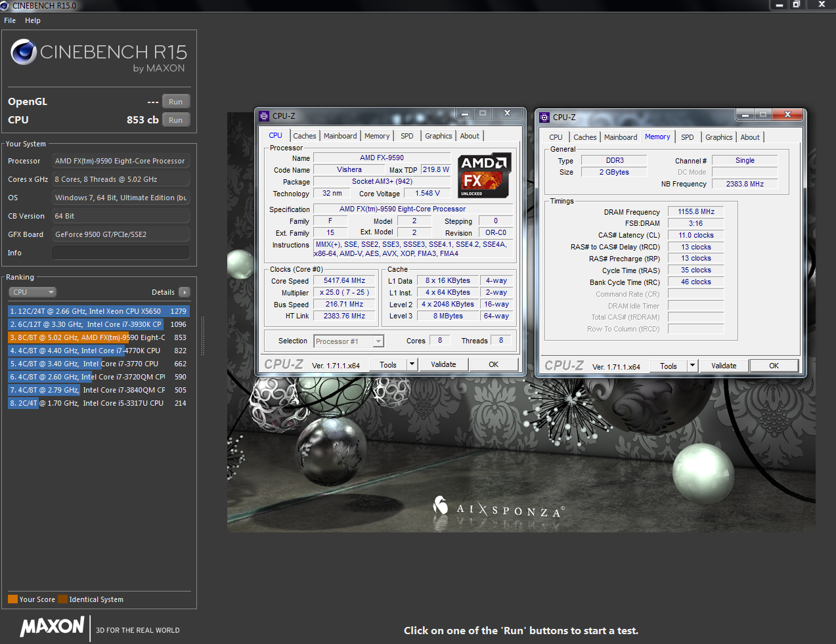Click the MAXON logo at bottom

[x=53, y=626]
